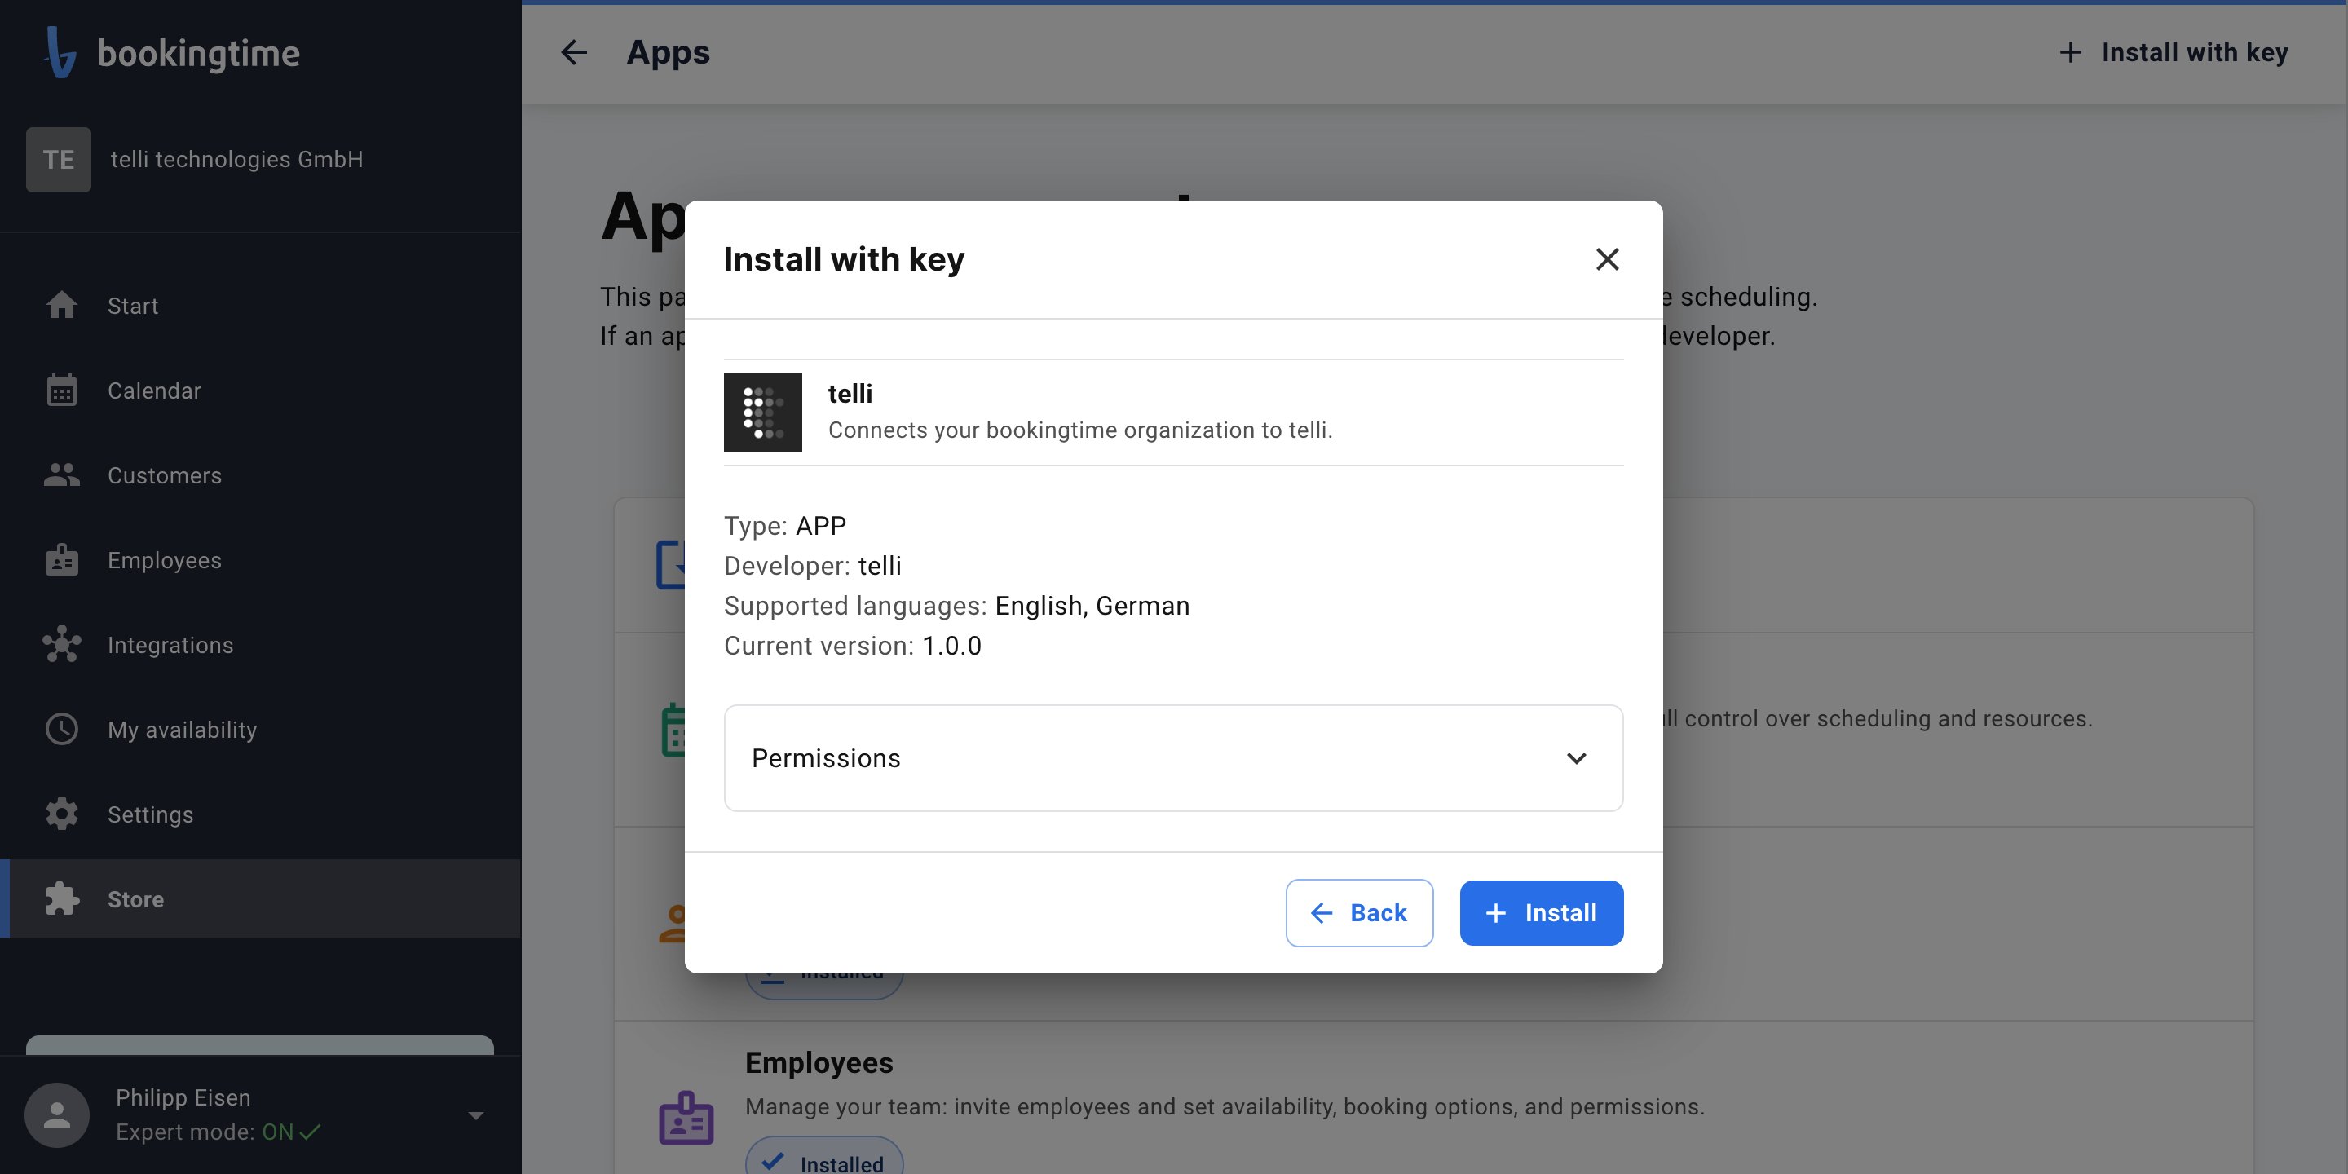Open Customers from the sidebar
Viewport: 2348px width, 1174px height.
point(261,474)
